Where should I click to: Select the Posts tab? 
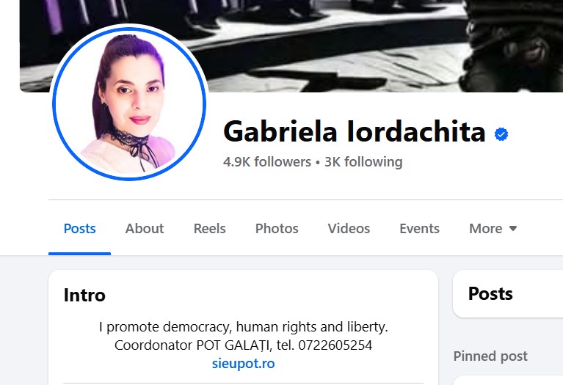point(80,229)
